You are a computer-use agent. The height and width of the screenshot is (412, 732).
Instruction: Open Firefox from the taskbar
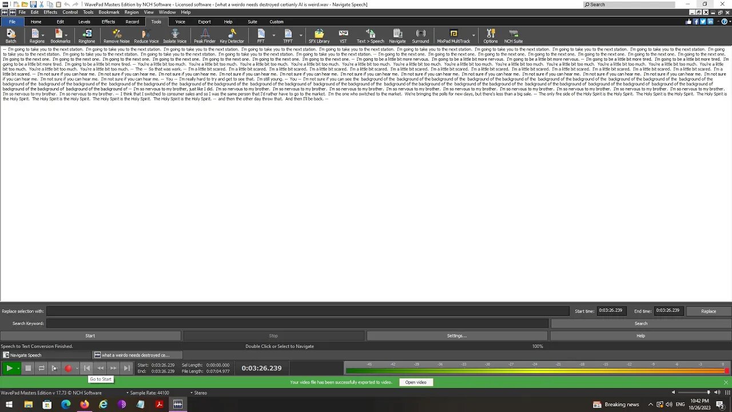pos(85,405)
